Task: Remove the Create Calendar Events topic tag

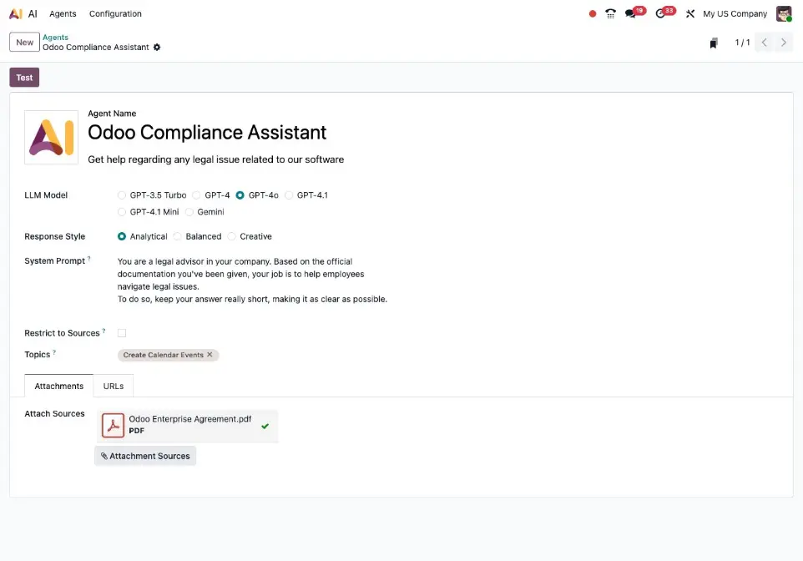Action: pyautogui.click(x=210, y=355)
